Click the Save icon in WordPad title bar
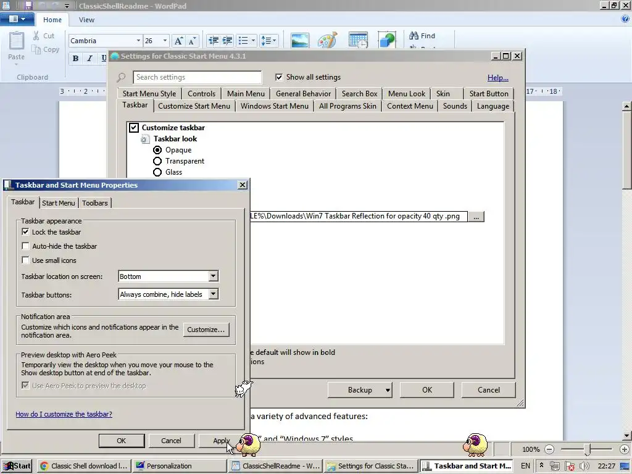The width and height of the screenshot is (632, 474). (x=28, y=6)
